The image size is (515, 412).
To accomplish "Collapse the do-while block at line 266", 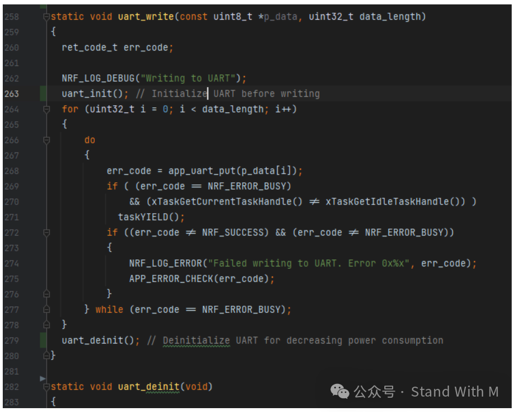I will (x=47, y=140).
